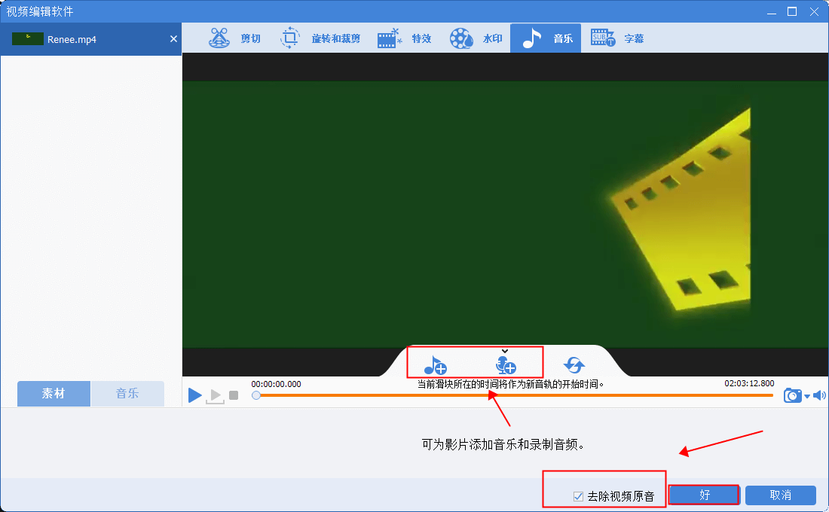Maximize the 视频编辑软件 window

[x=792, y=11]
